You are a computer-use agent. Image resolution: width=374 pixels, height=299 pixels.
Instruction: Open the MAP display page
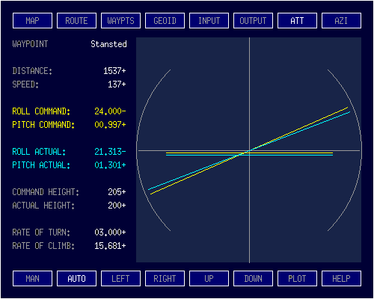32,21
